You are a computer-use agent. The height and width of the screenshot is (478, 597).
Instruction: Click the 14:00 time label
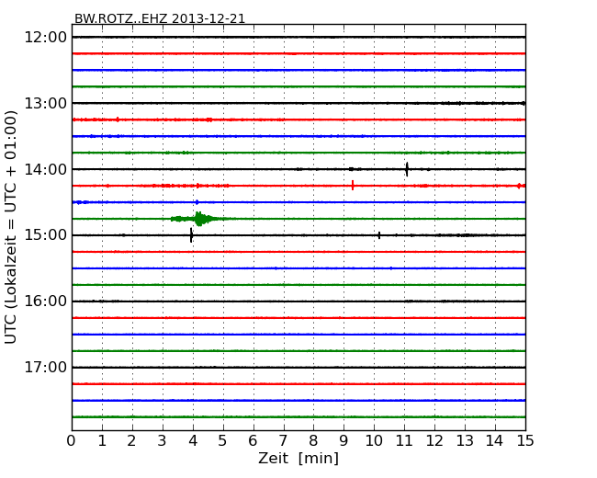pyautogui.click(x=45, y=169)
